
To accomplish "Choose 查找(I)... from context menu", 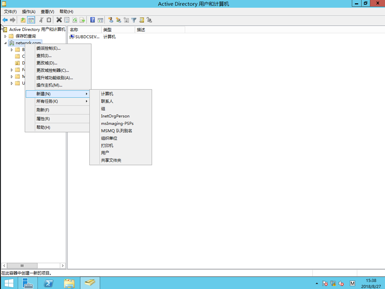I will click(x=58, y=56).
